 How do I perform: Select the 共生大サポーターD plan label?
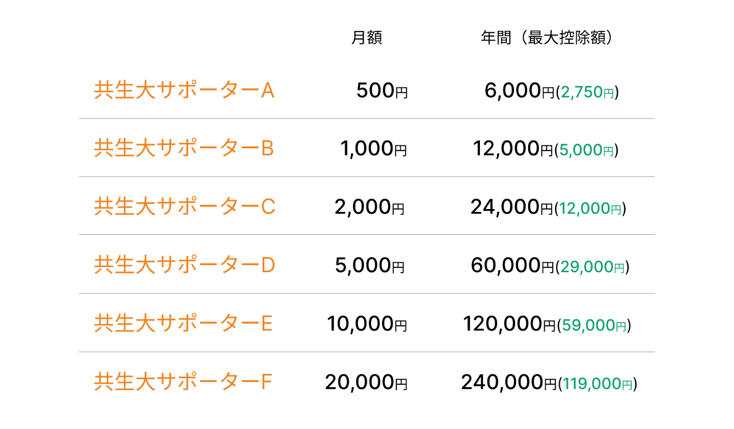(185, 265)
